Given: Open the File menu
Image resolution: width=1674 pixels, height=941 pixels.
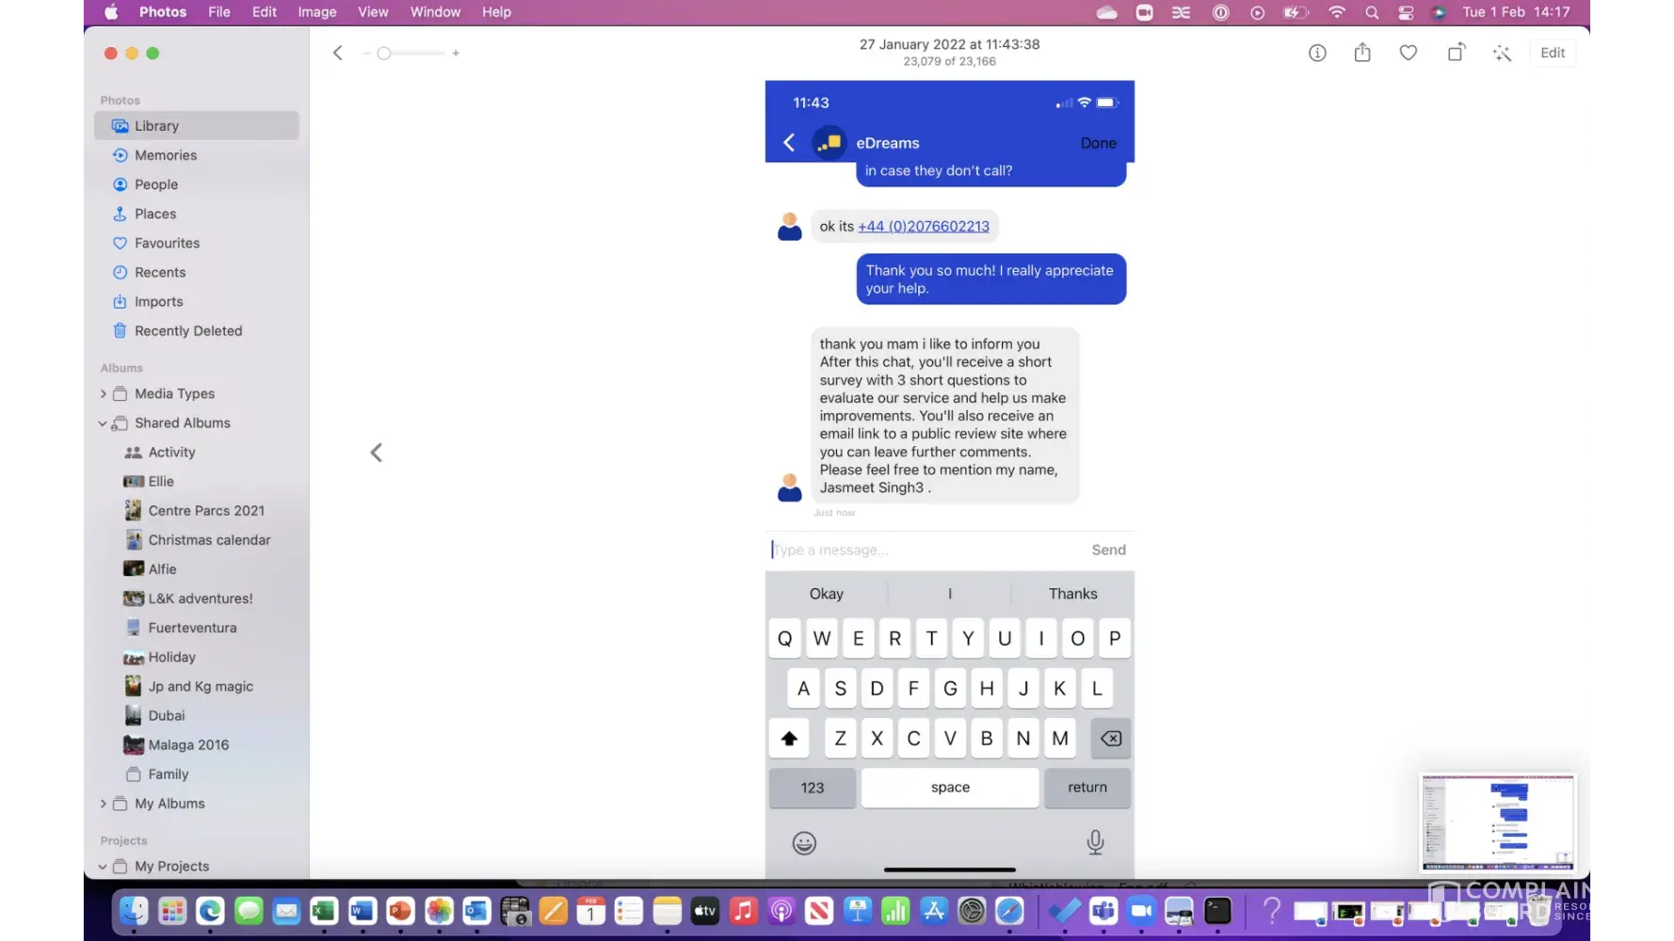Looking at the screenshot, I should [x=219, y=12].
